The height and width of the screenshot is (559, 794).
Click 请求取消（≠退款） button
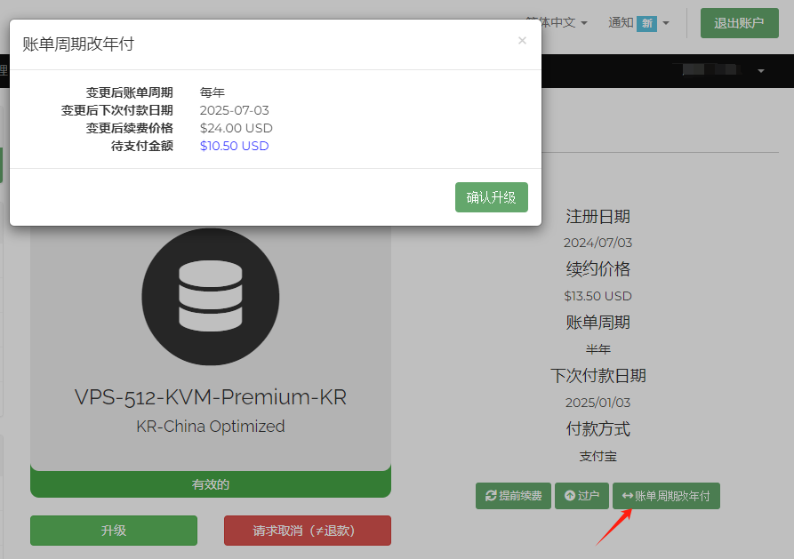tap(307, 531)
